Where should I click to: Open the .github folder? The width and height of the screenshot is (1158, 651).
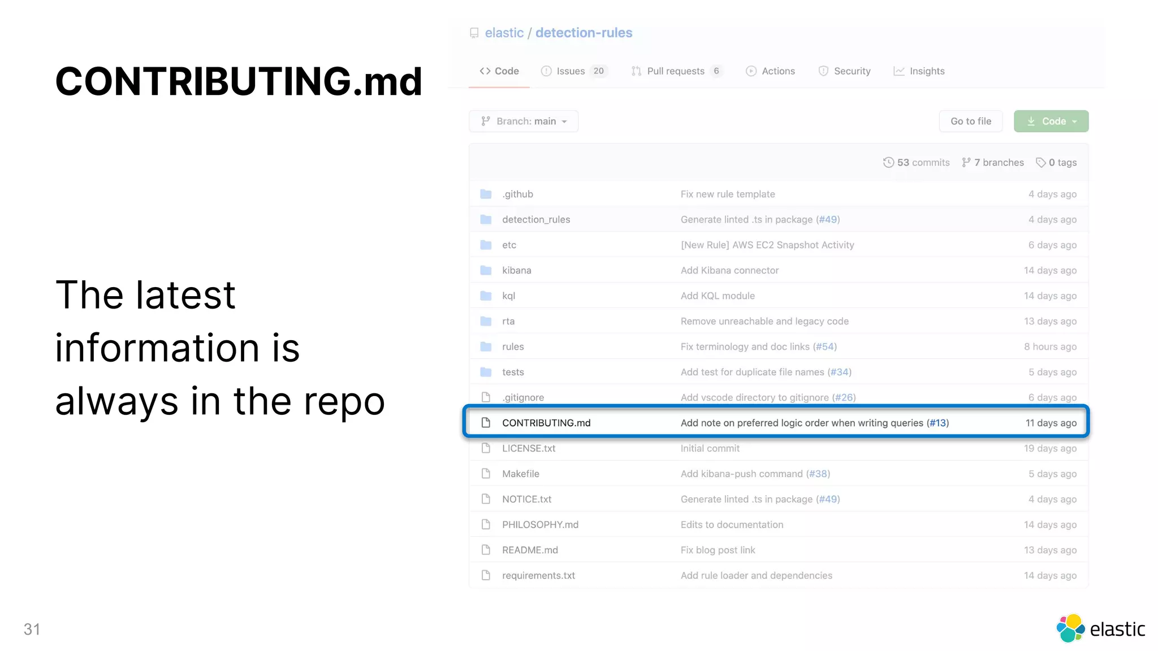click(x=517, y=194)
